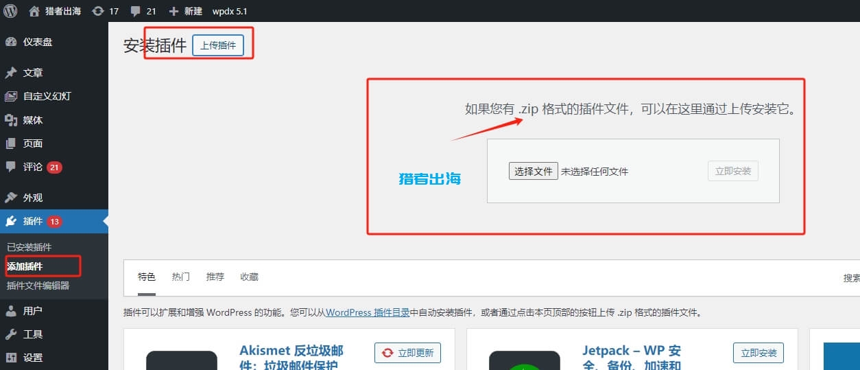Image resolution: width=860 pixels, height=370 pixels.
Task: Click the plug icon for 插件
Action: click(11, 221)
